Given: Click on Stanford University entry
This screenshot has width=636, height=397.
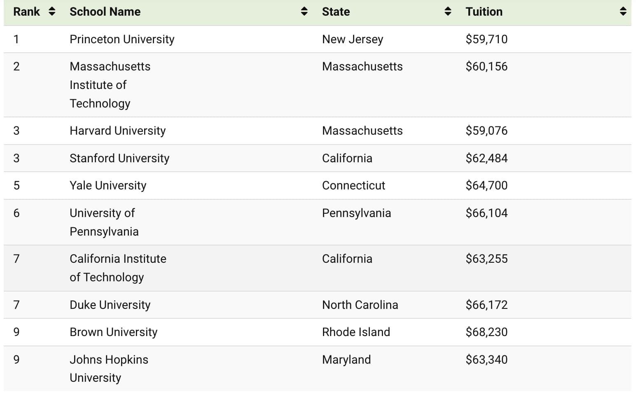Looking at the screenshot, I should point(119,158).
